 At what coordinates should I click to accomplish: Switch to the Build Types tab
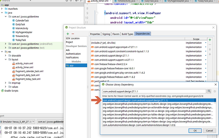pyautogui.click(x=127, y=34)
